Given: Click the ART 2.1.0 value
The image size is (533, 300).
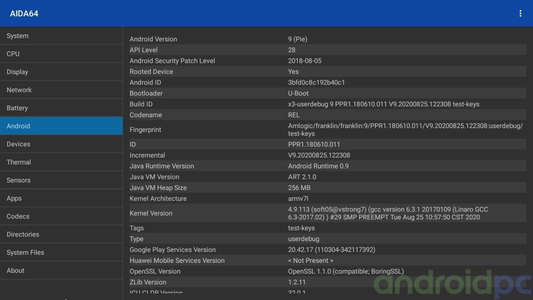Looking at the screenshot, I should coord(302,177).
